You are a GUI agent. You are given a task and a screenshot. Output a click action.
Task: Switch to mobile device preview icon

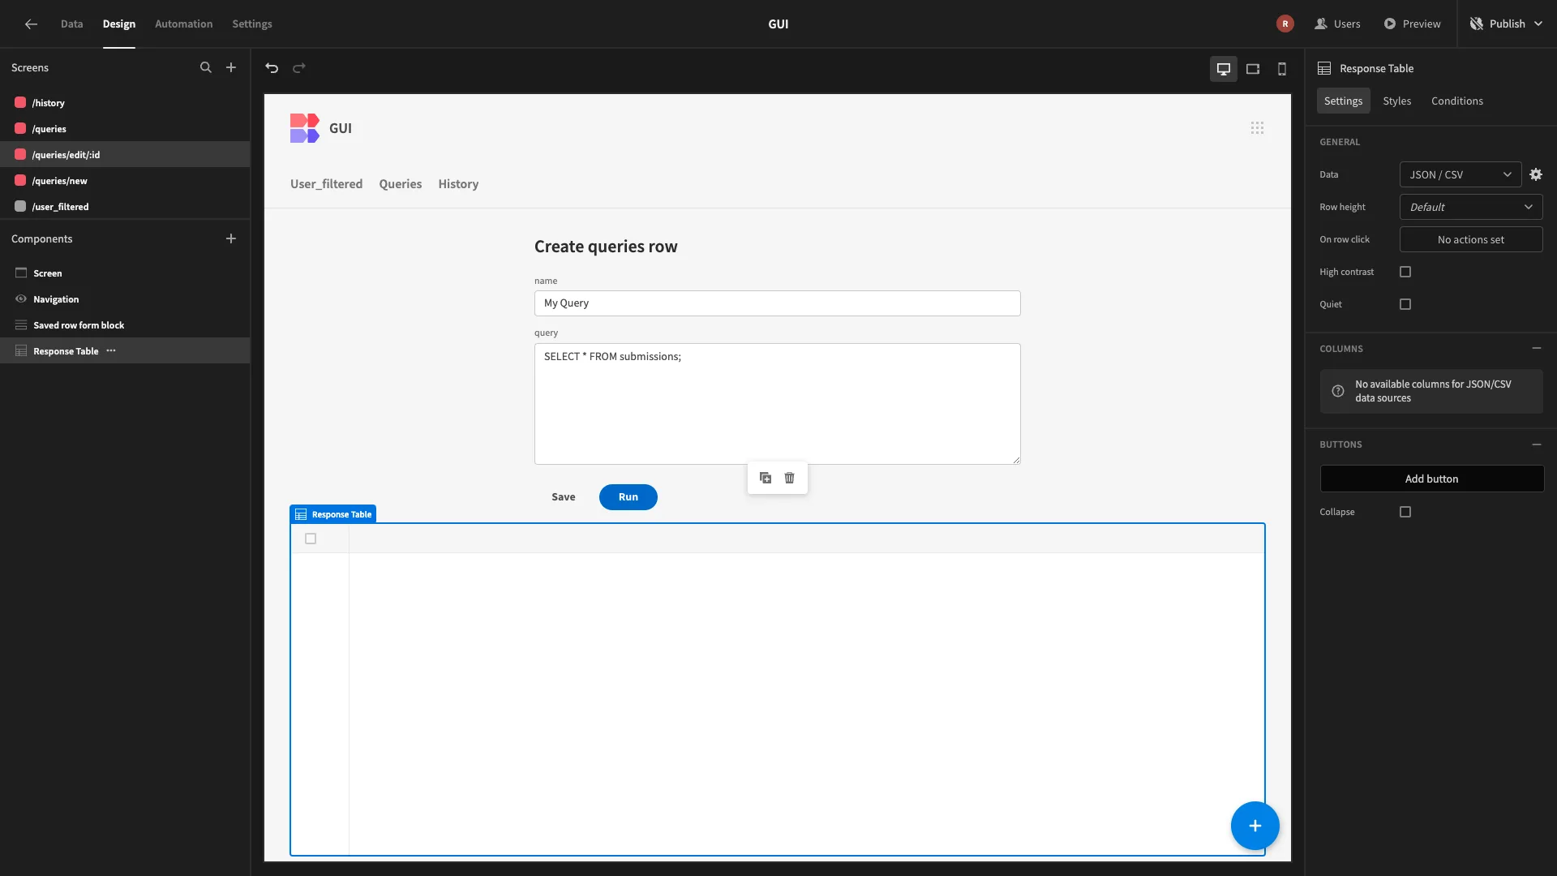point(1282,69)
